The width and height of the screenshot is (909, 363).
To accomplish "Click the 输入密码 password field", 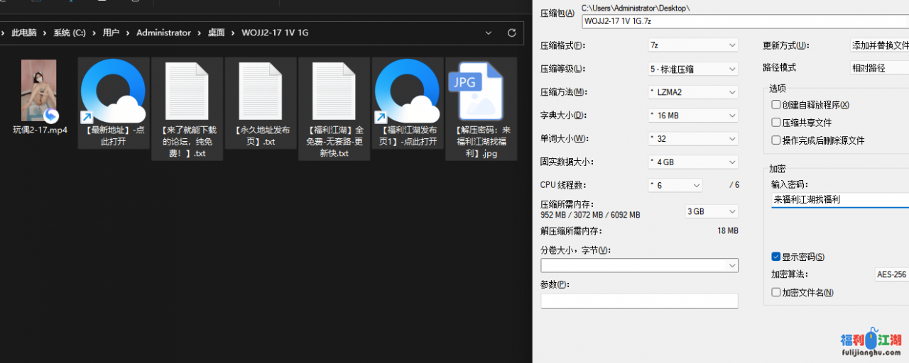I will click(838, 200).
